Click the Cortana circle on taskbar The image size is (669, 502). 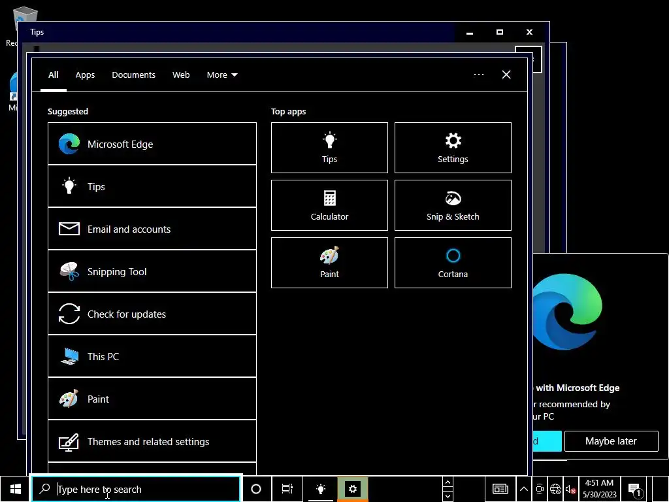[x=256, y=489]
